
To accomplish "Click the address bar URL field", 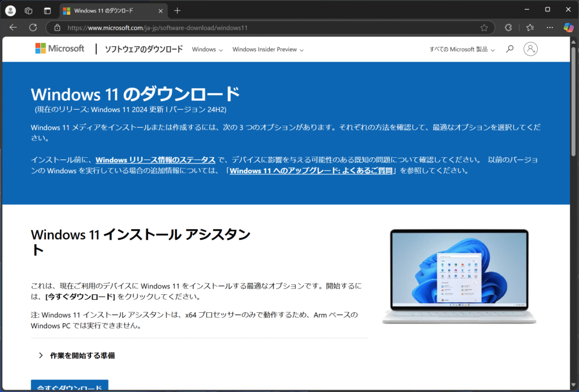I will tap(270, 28).
